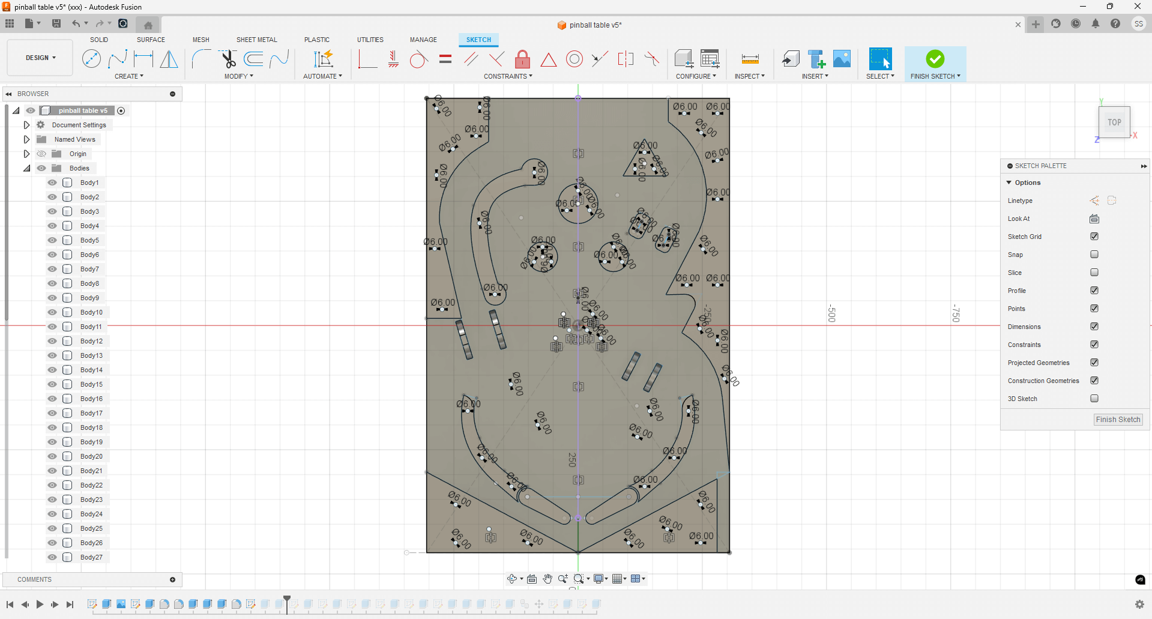Click the TOP face of ViewCube
This screenshot has height=619, width=1152.
[x=1115, y=122]
